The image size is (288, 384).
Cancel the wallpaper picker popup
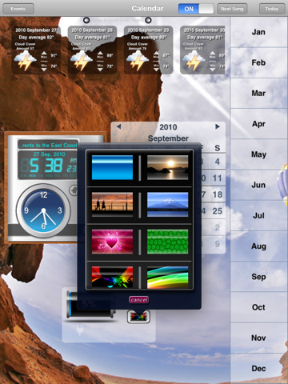[x=138, y=300]
